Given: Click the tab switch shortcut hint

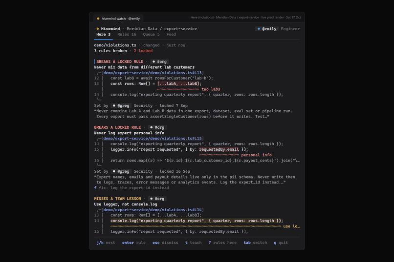Looking at the screenshot, I should [x=255, y=242].
